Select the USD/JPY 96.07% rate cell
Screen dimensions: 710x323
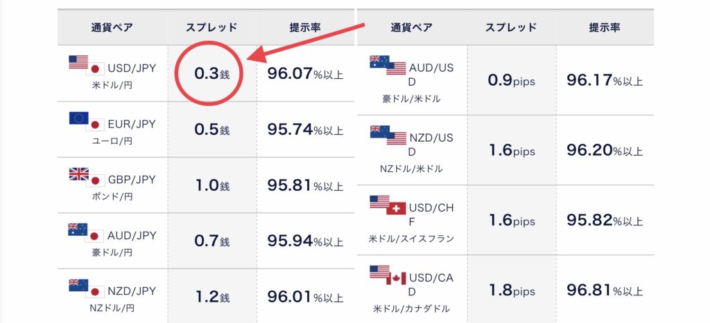(305, 73)
